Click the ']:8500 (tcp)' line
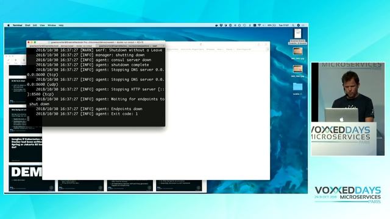Image resolution: width=390 pixels, height=219 pixels. [40, 94]
